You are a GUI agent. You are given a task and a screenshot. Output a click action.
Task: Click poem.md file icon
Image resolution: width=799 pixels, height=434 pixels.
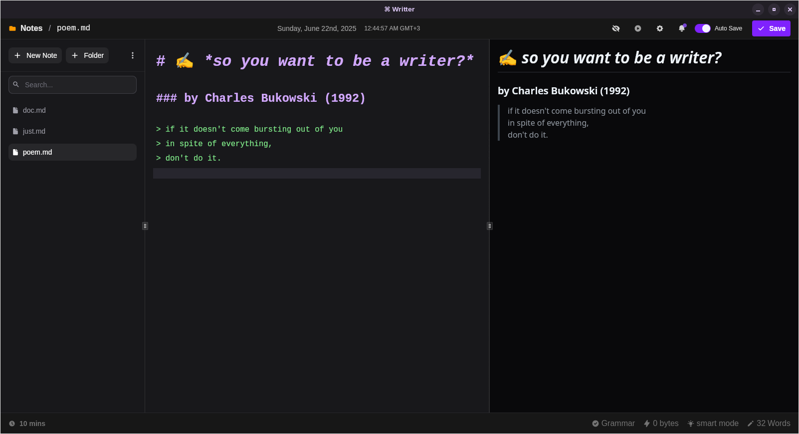tap(15, 152)
